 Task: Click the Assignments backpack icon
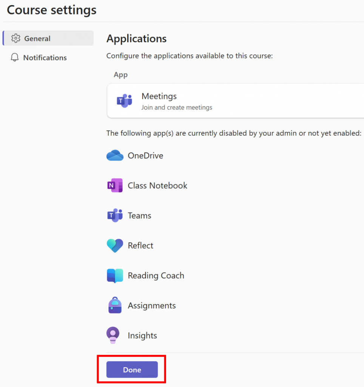tap(115, 305)
